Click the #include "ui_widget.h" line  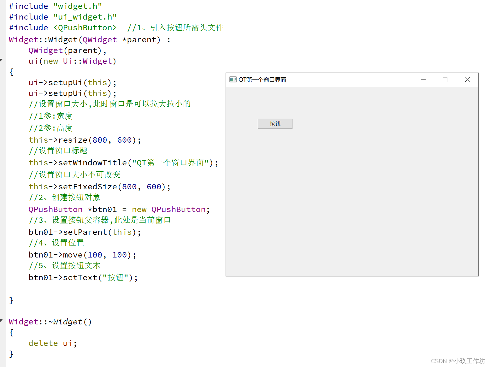coord(63,17)
